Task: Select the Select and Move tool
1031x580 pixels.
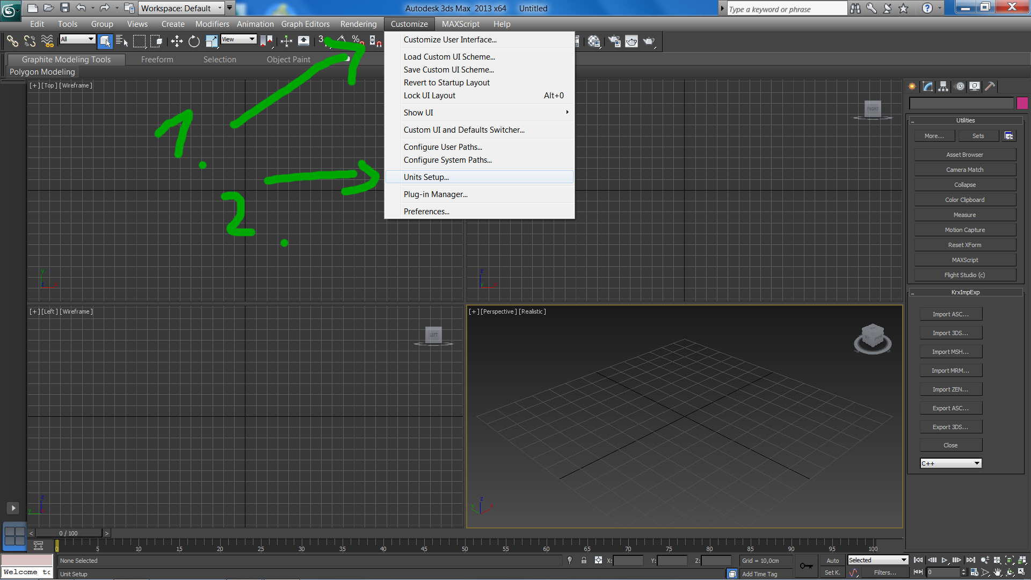Action: [x=177, y=41]
